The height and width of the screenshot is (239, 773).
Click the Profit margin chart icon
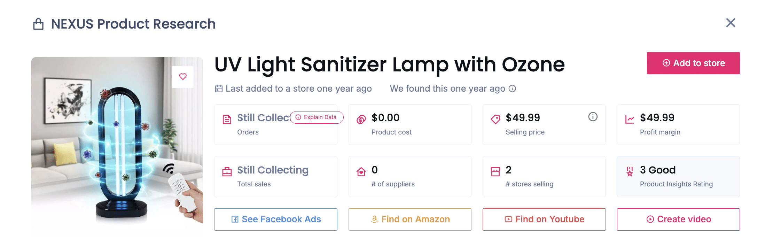point(630,119)
